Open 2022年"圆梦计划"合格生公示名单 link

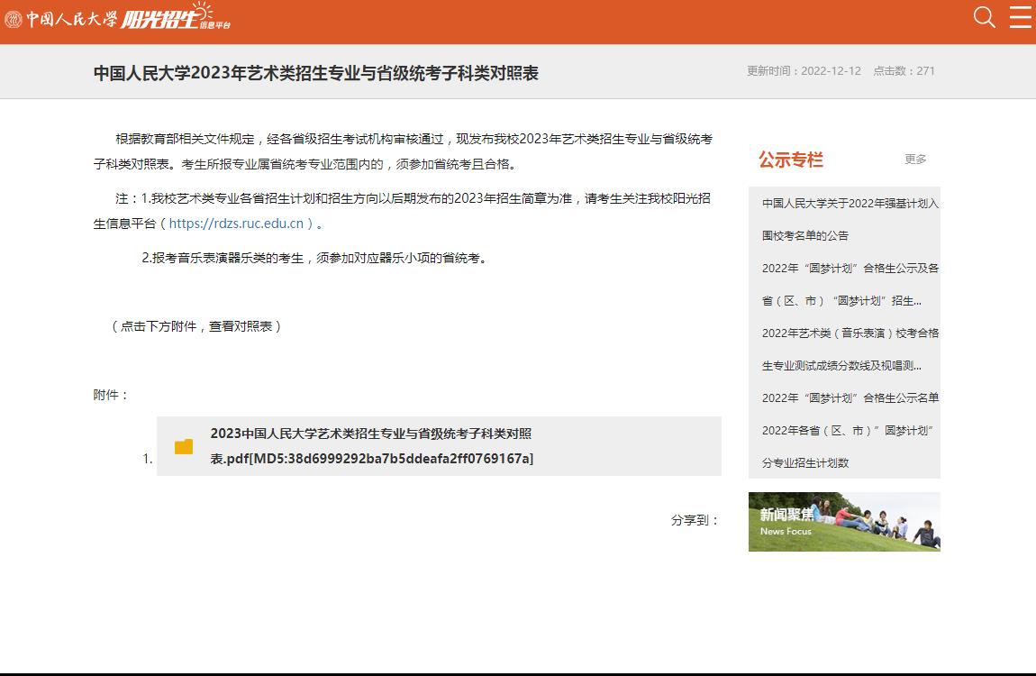850,397
